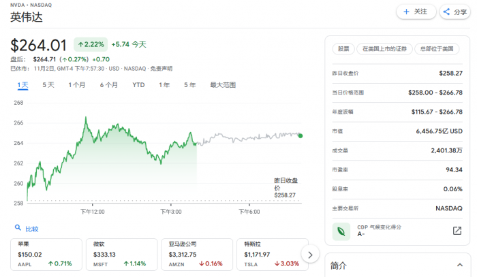Select the 1个月 chart range
This screenshot has width=477, height=277.
pyautogui.click(x=76, y=85)
